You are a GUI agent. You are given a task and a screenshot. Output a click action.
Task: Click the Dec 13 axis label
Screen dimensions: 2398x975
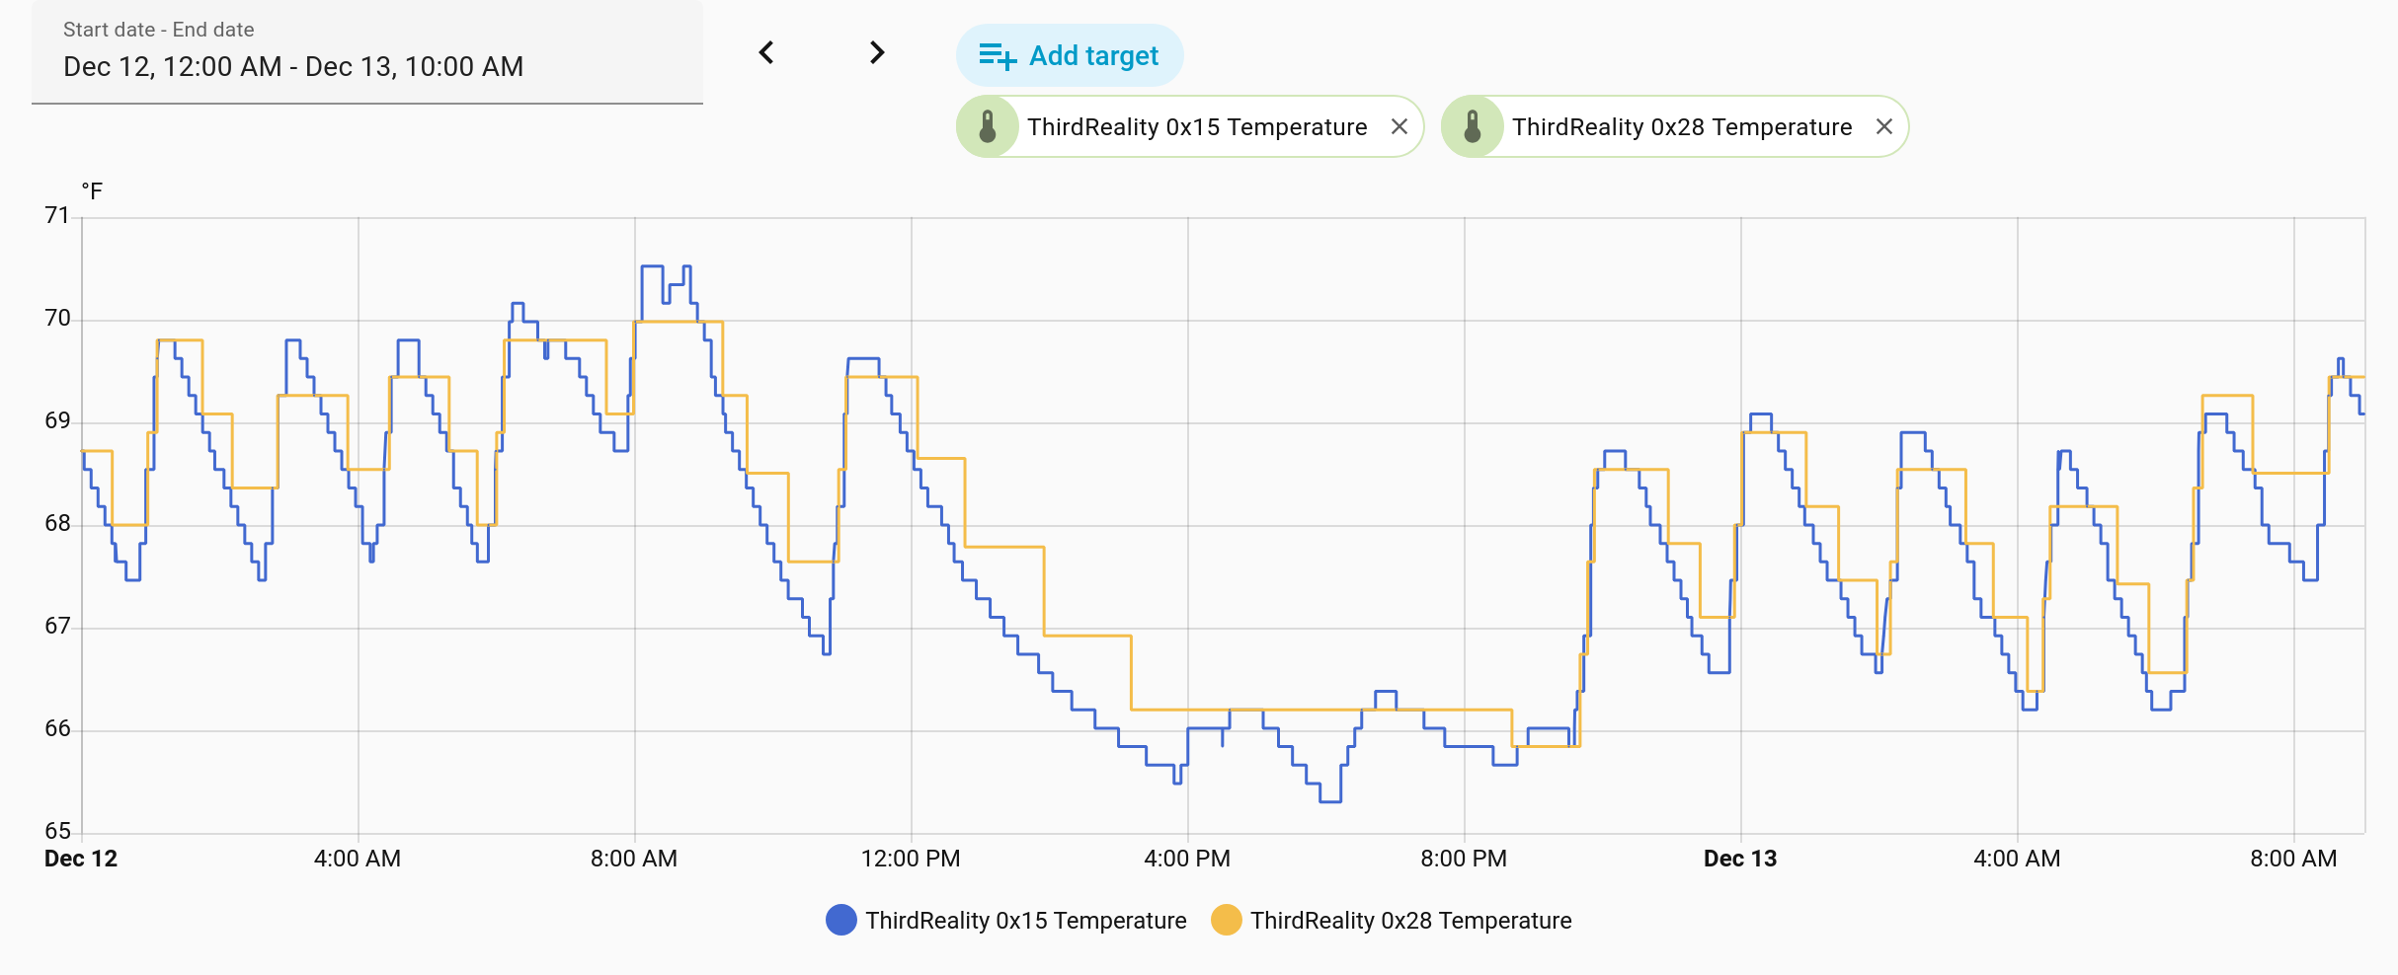coord(1740,859)
